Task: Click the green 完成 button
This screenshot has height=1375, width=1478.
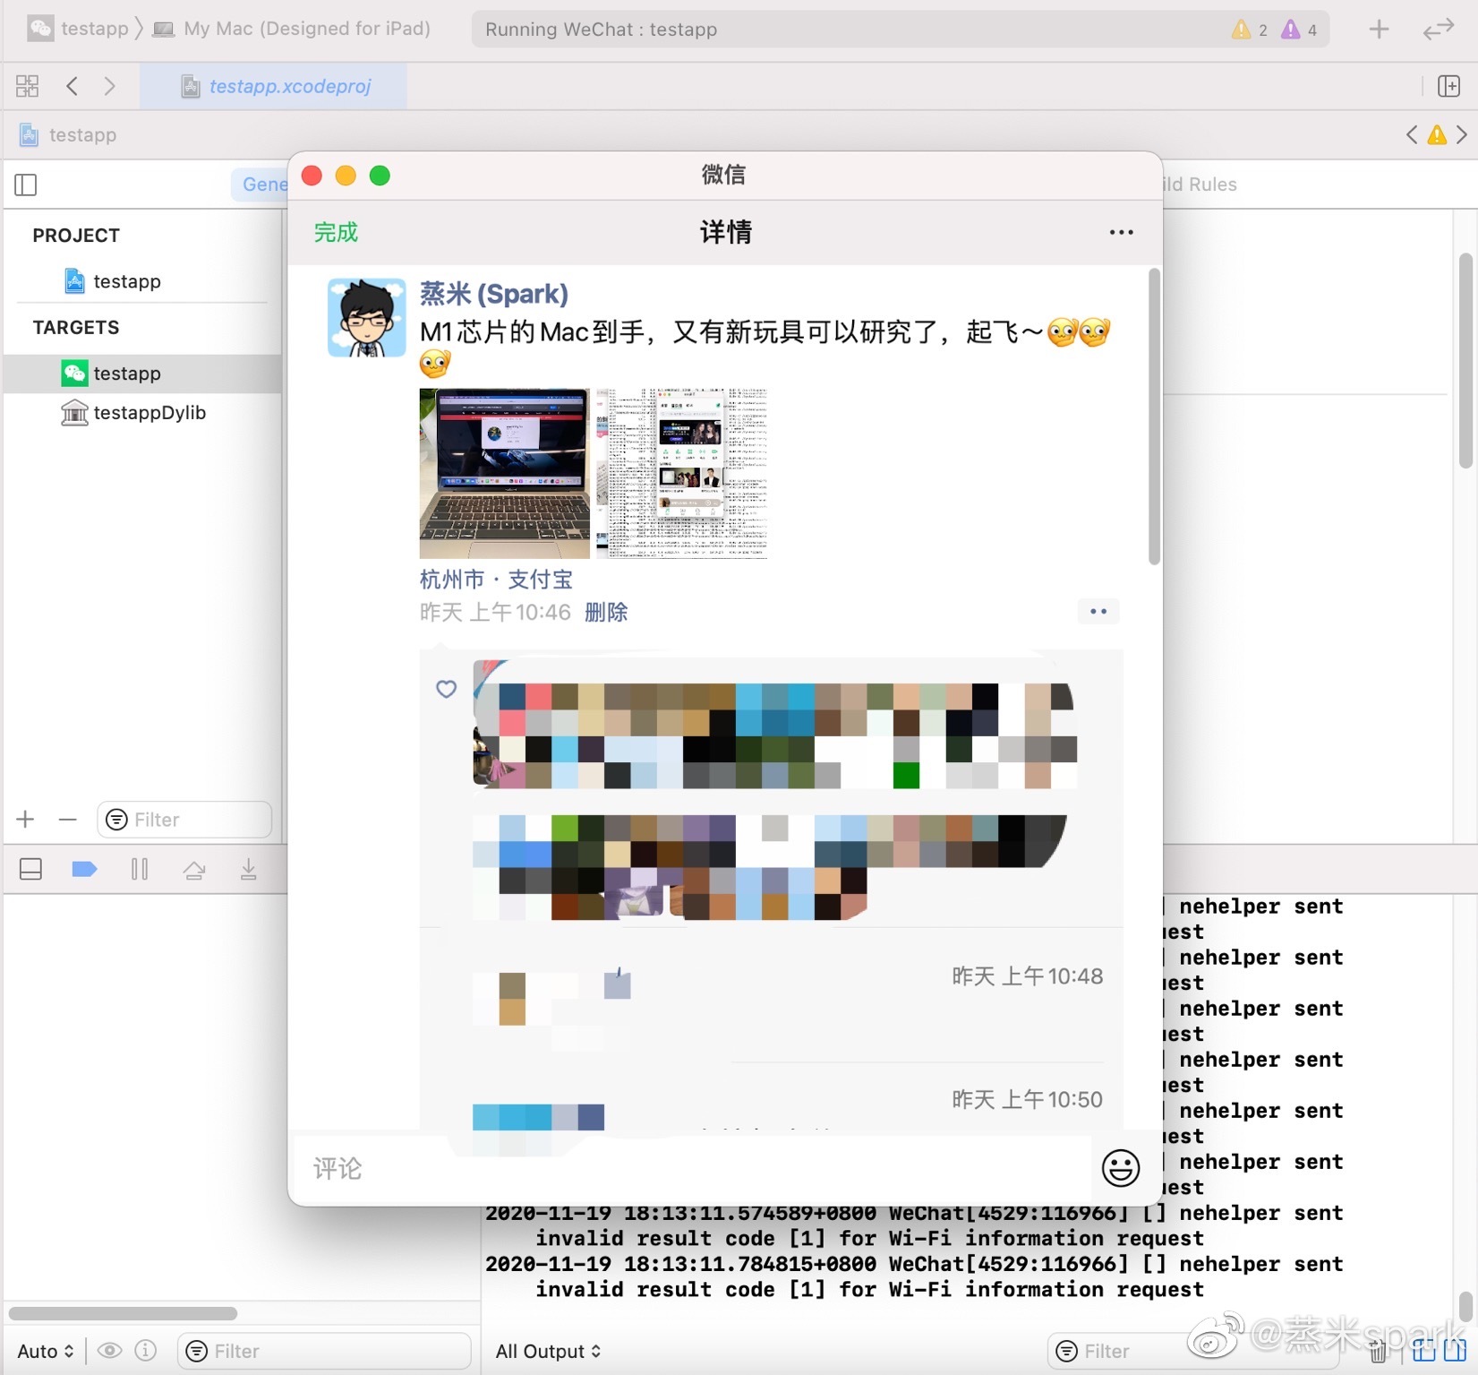Action: (336, 233)
